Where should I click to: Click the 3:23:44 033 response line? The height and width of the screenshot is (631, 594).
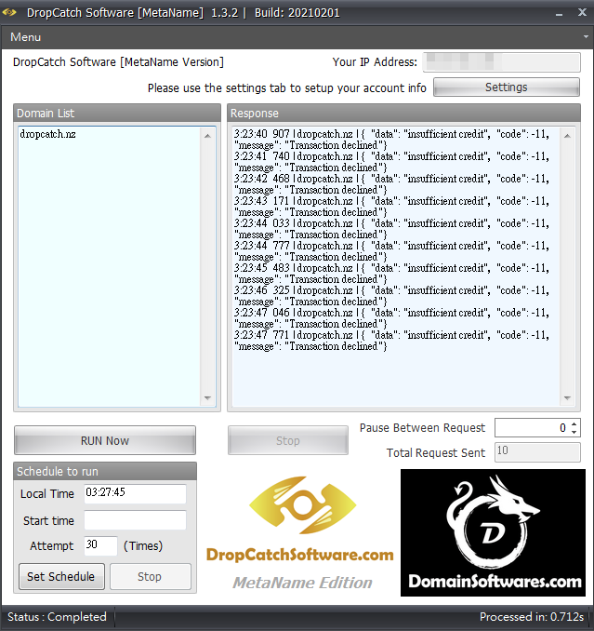(x=391, y=229)
